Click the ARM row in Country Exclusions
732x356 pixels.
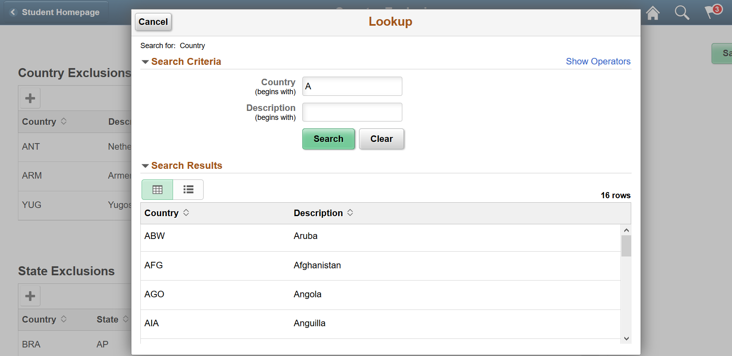75,176
